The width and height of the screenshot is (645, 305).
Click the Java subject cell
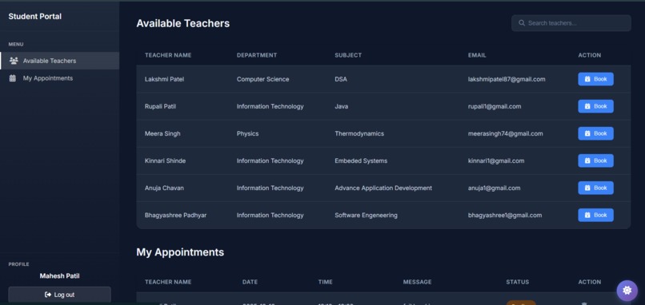tap(342, 106)
